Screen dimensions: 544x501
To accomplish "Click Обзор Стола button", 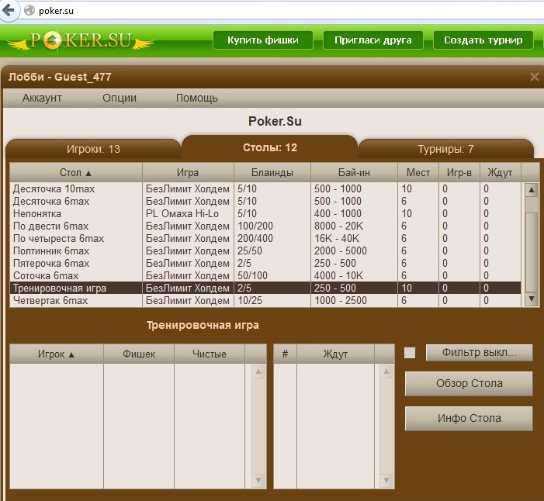I will (469, 383).
